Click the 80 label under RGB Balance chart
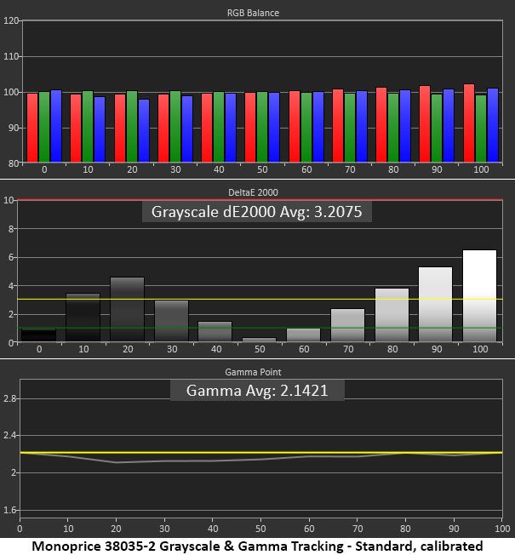The width and height of the screenshot is (515, 555). tap(393, 169)
